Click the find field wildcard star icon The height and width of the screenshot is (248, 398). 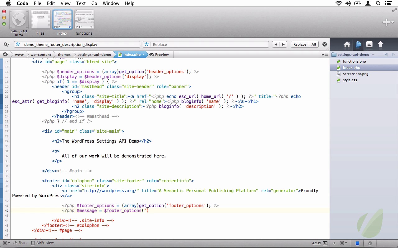(18, 44)
